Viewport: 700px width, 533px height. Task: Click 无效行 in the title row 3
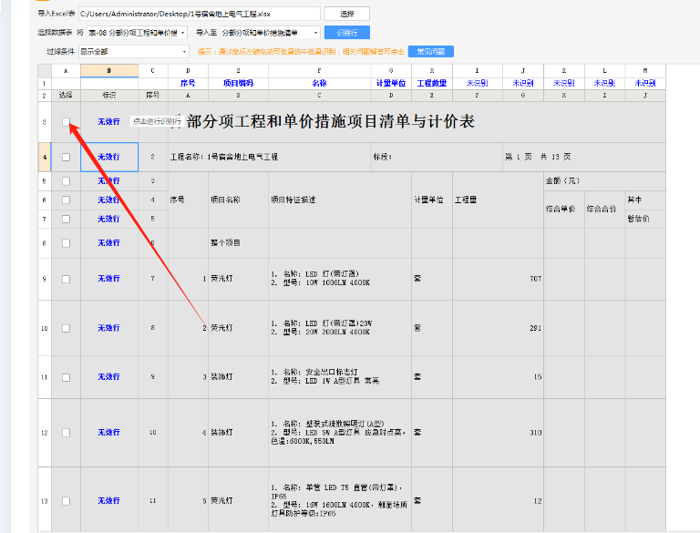(x=109, y=121)
